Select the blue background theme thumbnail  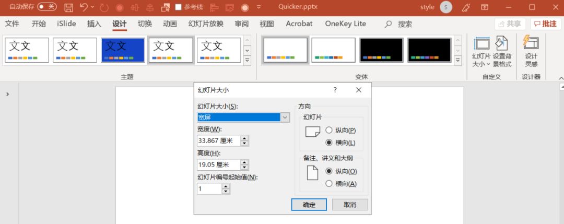click(123, 50)
